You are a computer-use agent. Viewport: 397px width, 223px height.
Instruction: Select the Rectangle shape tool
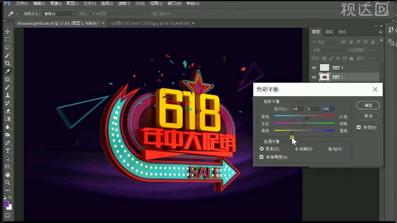click(x=8, y=166)
